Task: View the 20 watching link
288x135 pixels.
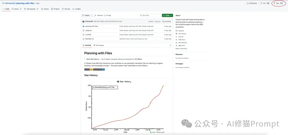Action: coord(181,42)
